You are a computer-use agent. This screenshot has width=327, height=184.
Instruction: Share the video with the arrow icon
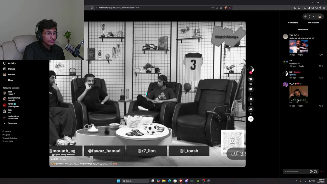(x=251, y=109)
